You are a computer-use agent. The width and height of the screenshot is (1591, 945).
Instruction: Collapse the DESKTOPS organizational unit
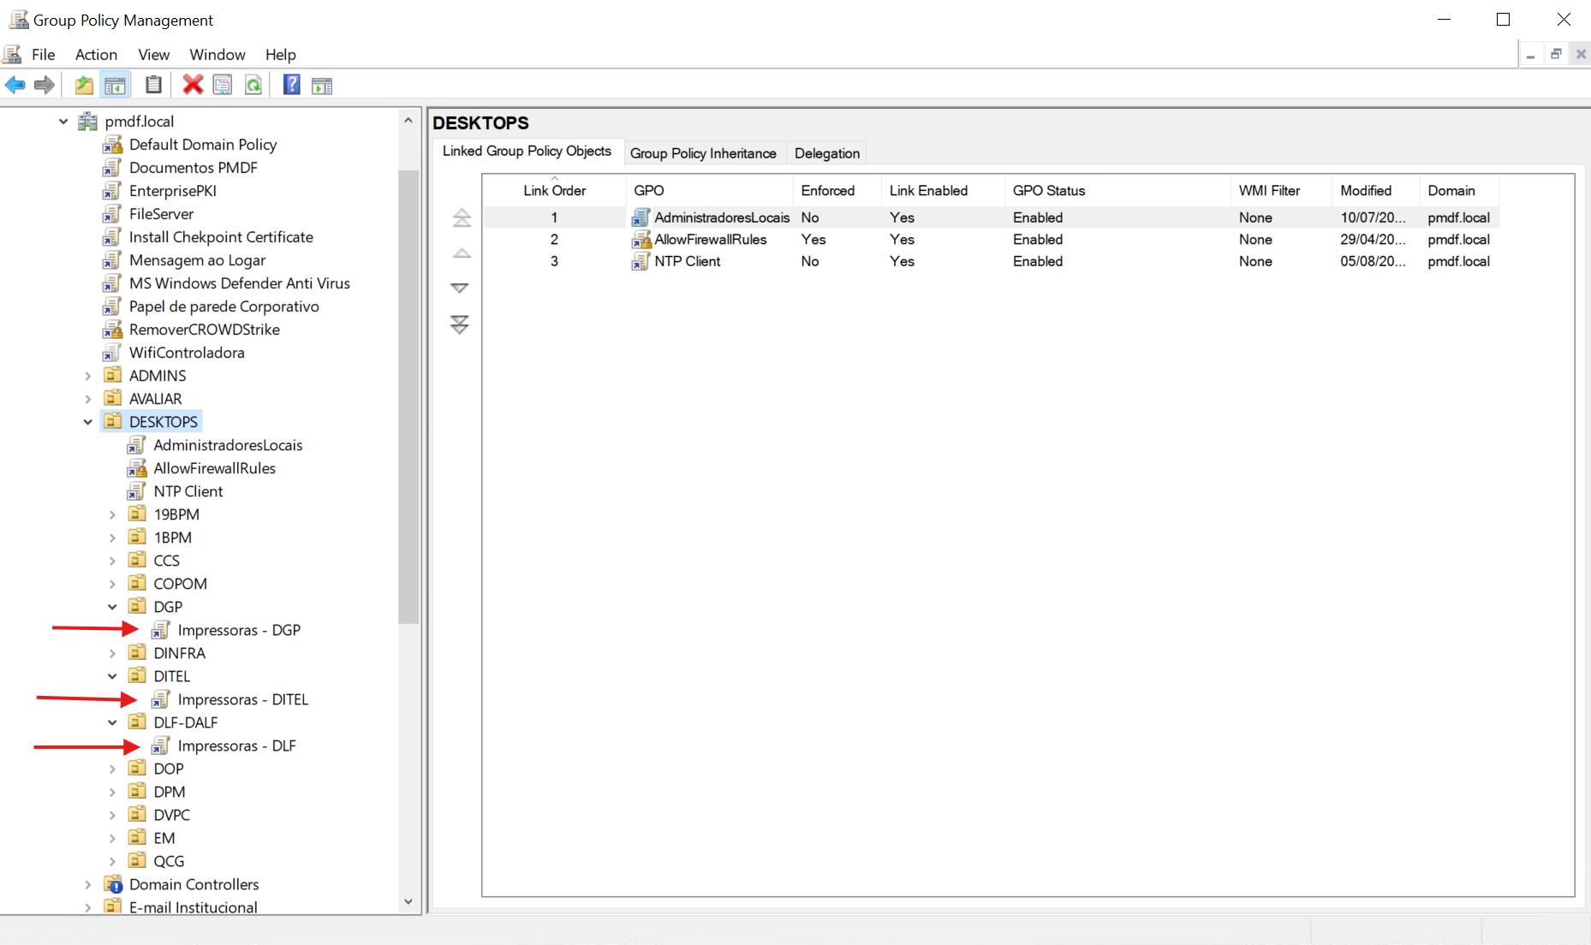87,421
